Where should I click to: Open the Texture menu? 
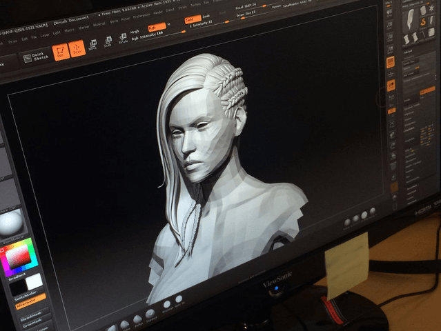click(x=195, y=6)
